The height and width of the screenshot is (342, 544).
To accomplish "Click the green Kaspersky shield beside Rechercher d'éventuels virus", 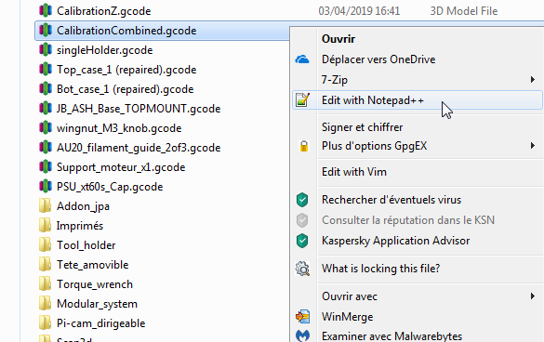I will pos(302,200).
